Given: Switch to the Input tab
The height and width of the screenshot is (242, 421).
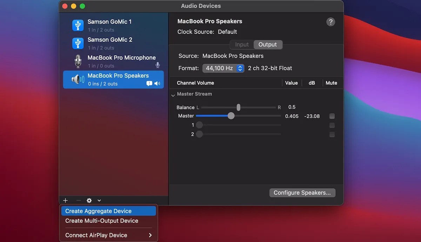Looking at the screenshot, I should (x=241, y=45).
